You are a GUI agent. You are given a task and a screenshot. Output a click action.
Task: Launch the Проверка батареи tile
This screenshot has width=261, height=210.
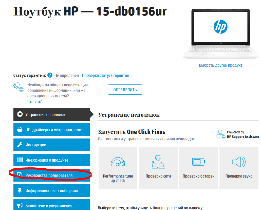198,168
